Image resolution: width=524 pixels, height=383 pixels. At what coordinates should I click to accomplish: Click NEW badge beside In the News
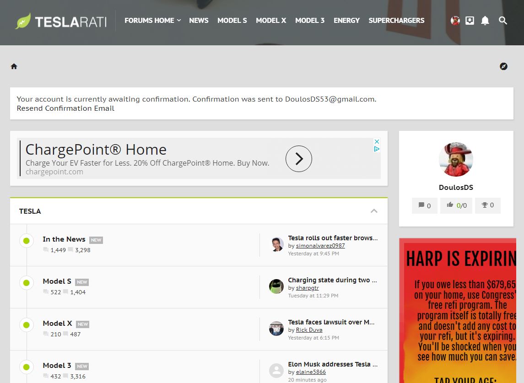96,240
